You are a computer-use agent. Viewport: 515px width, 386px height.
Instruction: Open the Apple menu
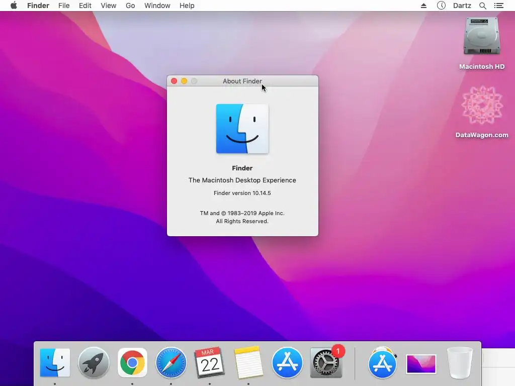point(14,6)
